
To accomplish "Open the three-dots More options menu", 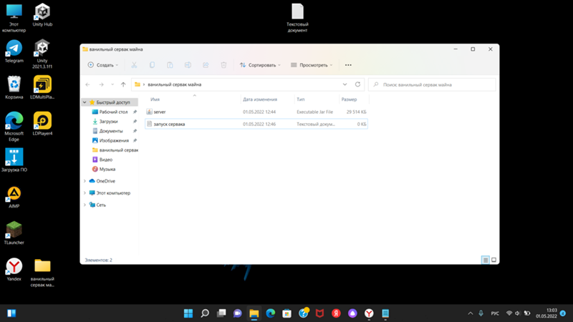I will coord(348,64).
